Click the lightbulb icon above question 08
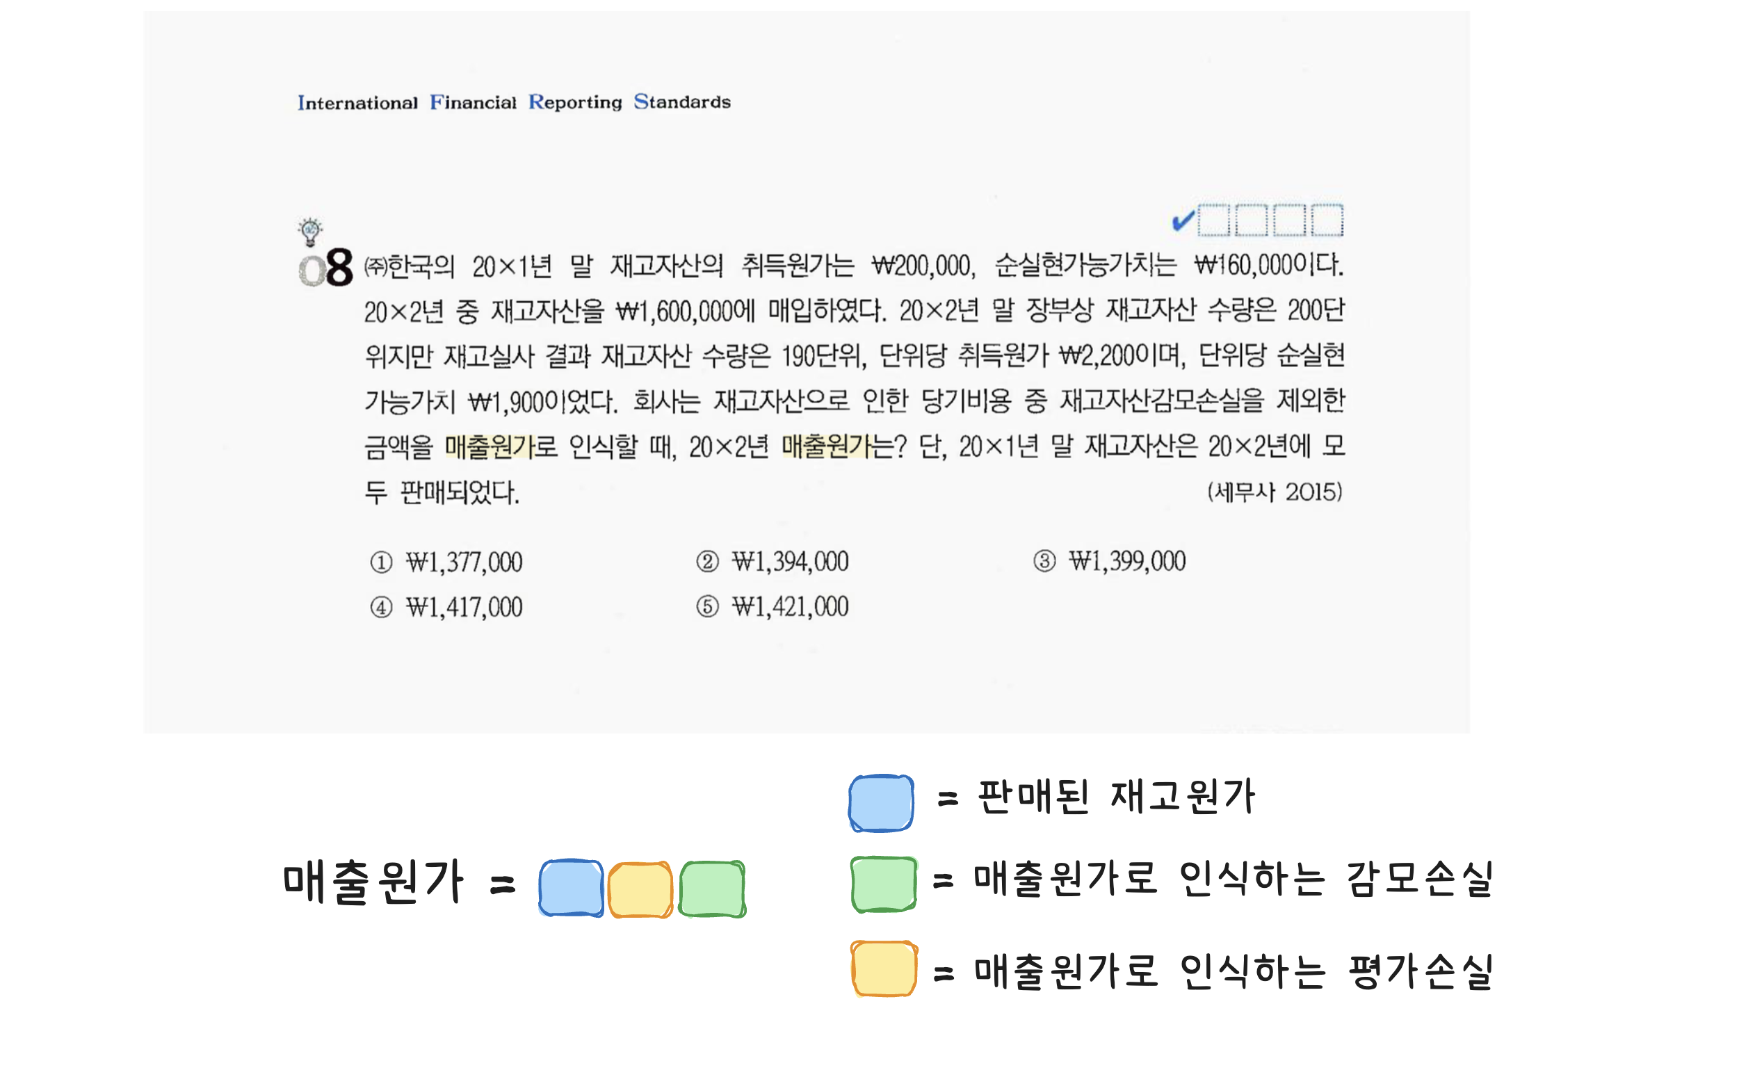The image size is (1755, 1086). tap(310, 232)
